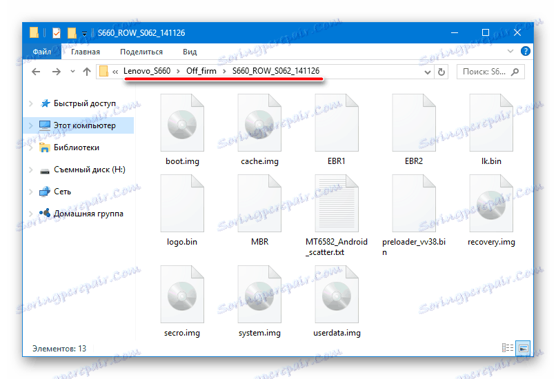The width and height of the screenshot is (556, 379).
Task: Click the Properties quick access icon
Action: tap(57, 33)
